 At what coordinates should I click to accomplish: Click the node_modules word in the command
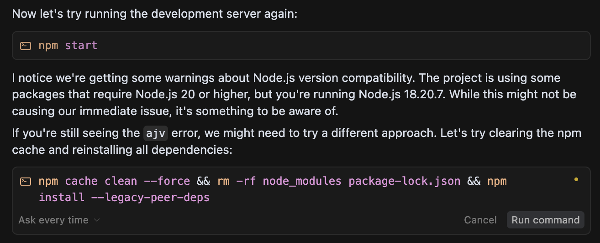tap(302, 181)
